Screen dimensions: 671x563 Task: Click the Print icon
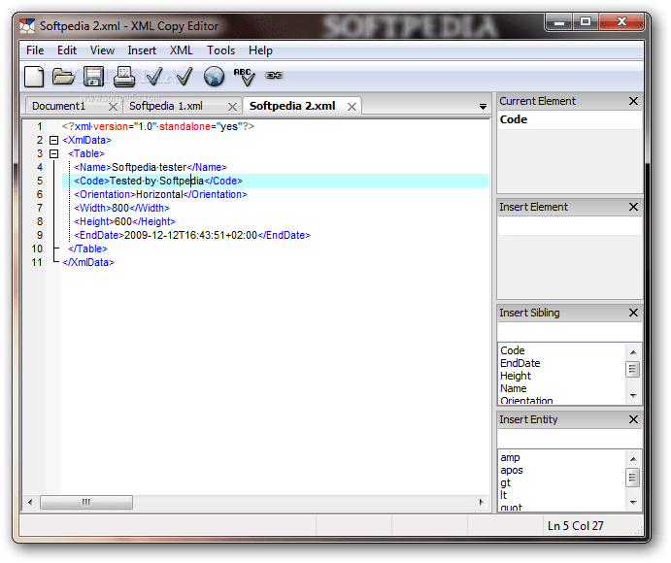pyautogui.click(x=124, y=77)
